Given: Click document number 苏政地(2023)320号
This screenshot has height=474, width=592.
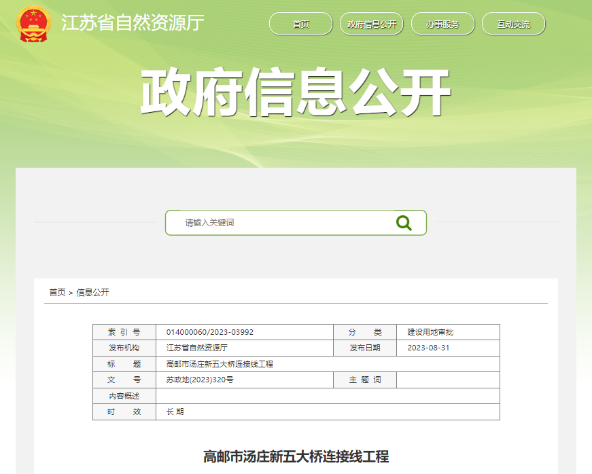Looking at the screenshot, I should pyautogui.click(x=200, y=380).
